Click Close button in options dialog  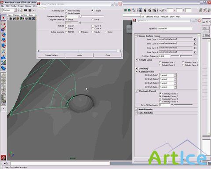[108, 55]
